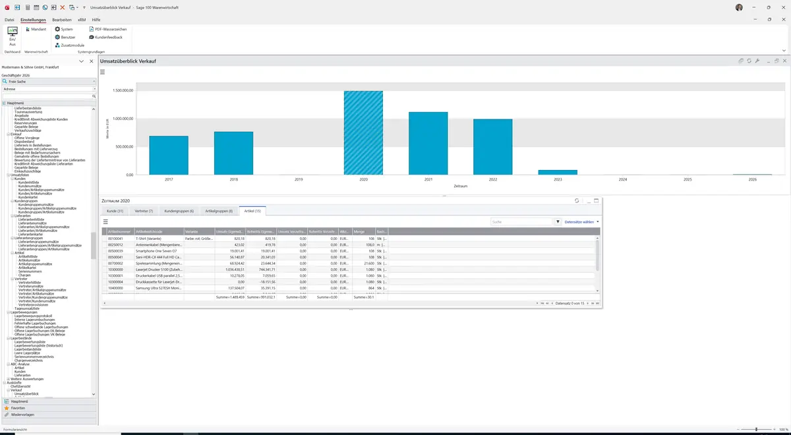Collapse the Kundengruppen tree node
The image size is (791, 435).
click(11, 201)
